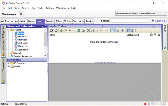Minimize the Bookmarks pane
This screenshot has width=168, height=106.
(43, 60)
